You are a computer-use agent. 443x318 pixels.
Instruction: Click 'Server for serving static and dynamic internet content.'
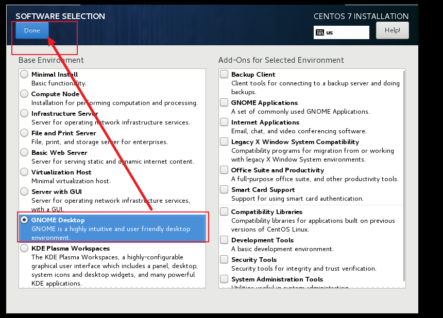tap(113, 162)
